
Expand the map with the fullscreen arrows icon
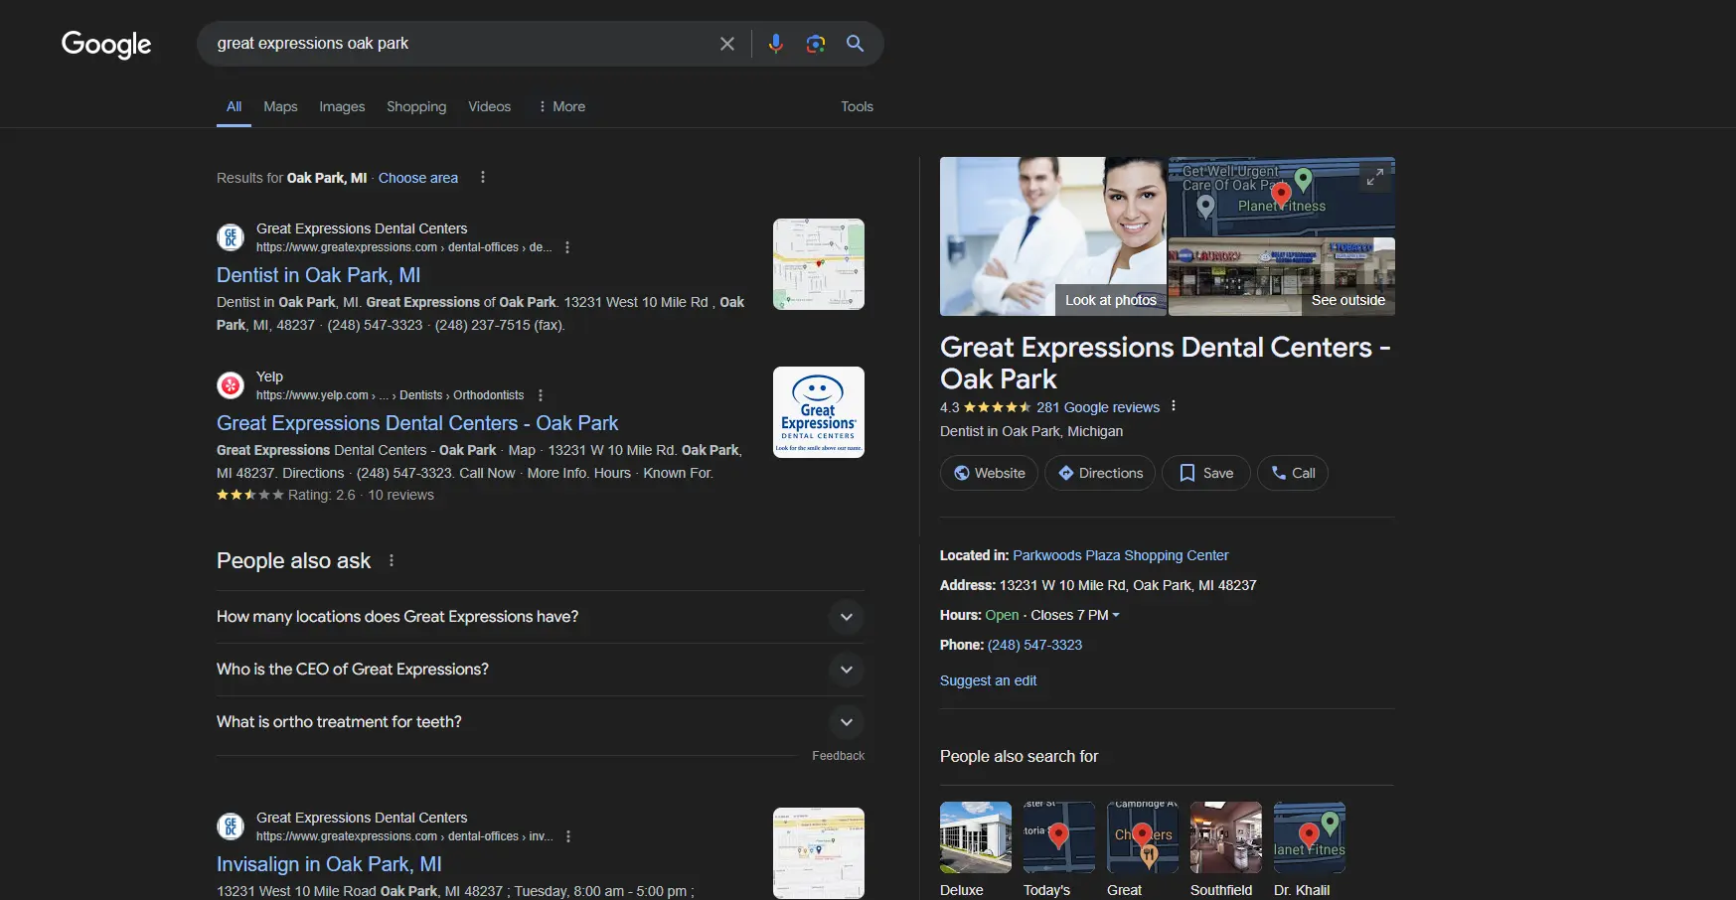pos(1375,178)
